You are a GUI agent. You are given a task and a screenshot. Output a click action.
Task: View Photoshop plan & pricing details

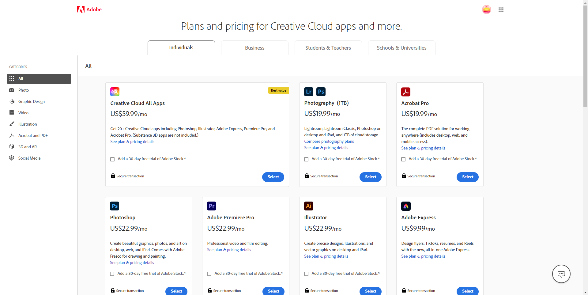coord(132,263)
